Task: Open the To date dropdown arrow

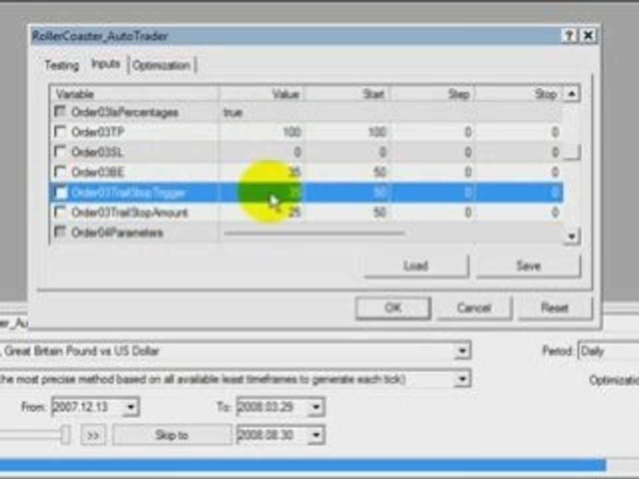Action: click(x=316, y=406)
